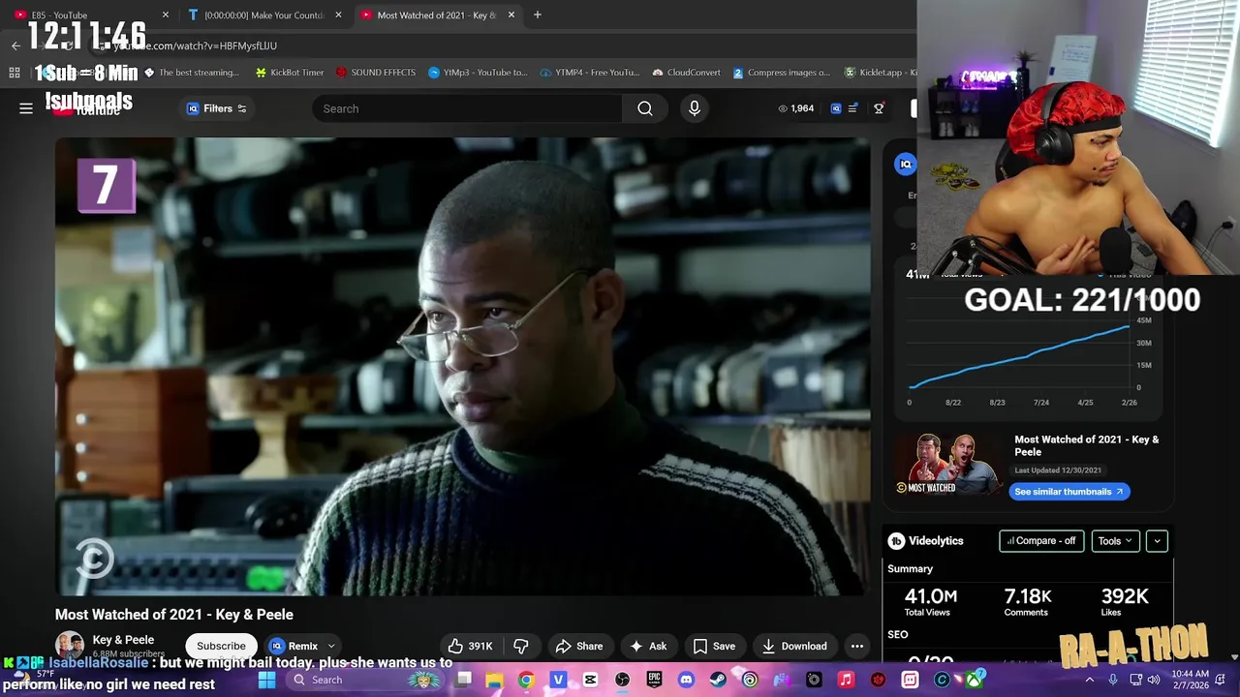
Task: Open clock and calendar 10:44 AM
Action: (1190, 680)
